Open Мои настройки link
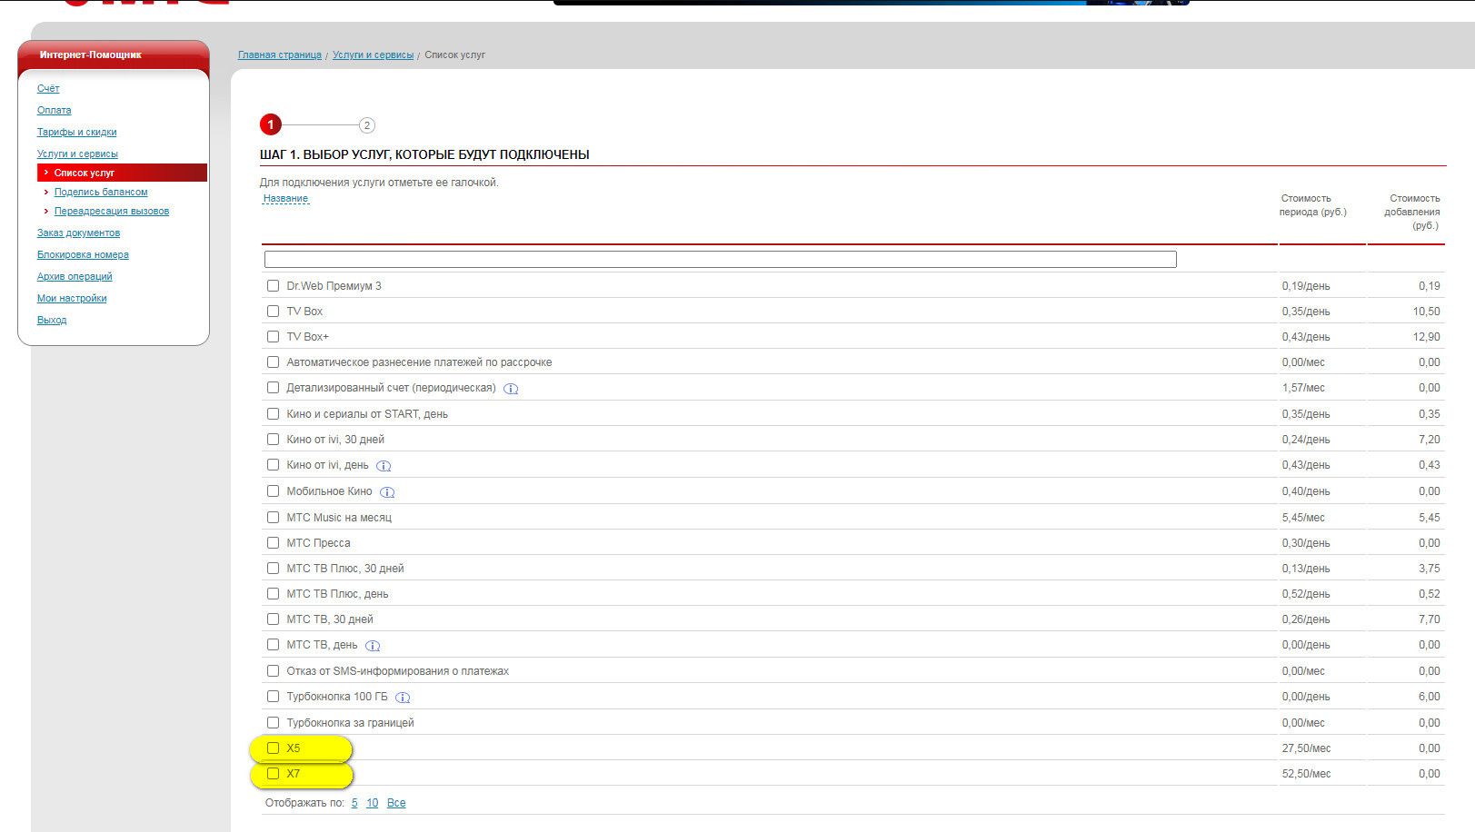Image resolution: width=1475 pixels, height=832 pixels. click(x=72, y=298)
